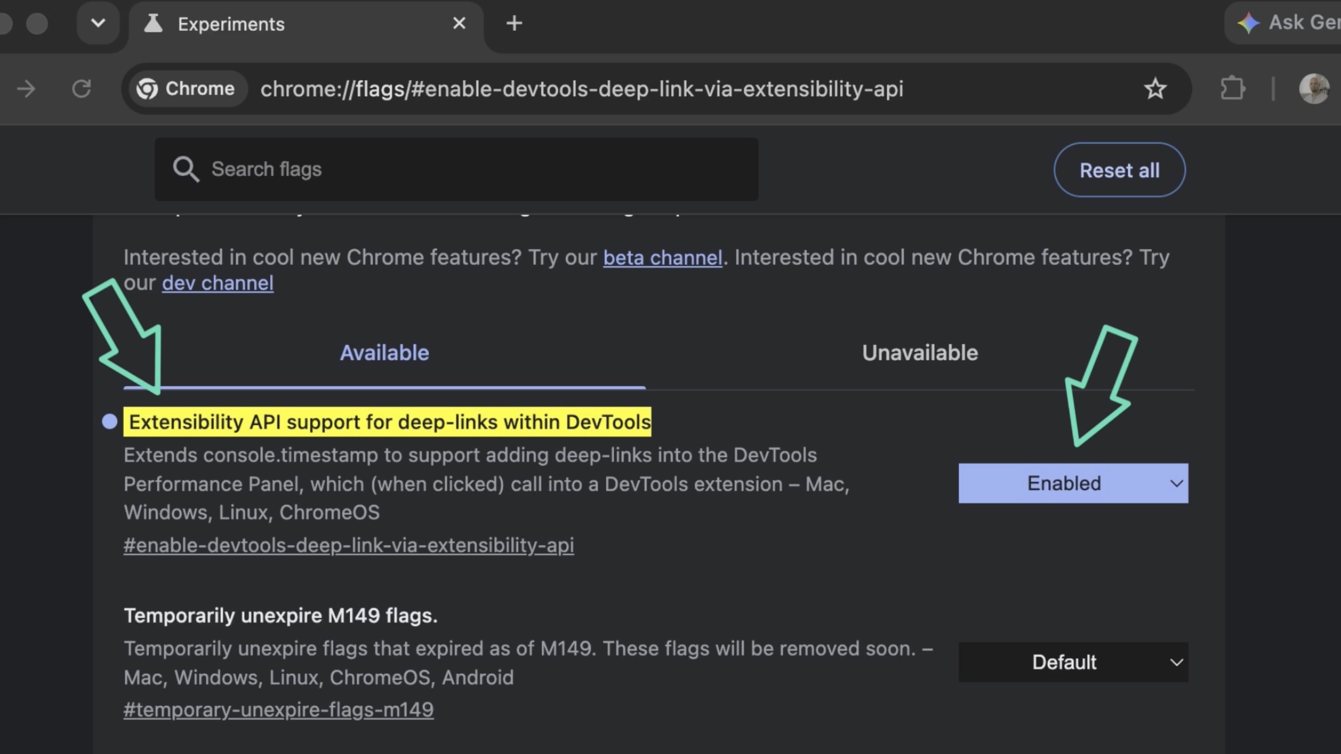Click the Chrome site info chip
Viewport: 1341px width, 754px height.
click(187, 89)
